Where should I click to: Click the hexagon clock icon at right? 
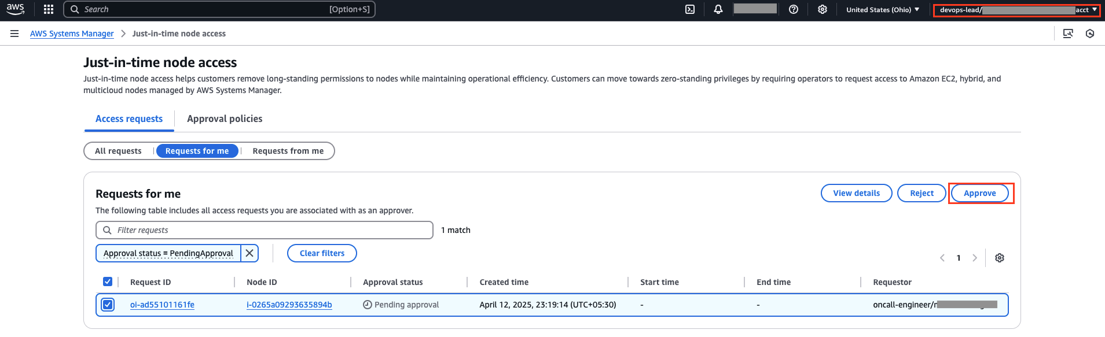[1090, 34]
